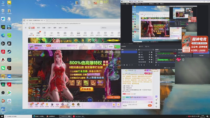
Task: Add a new scene in OBS scenes panel
Action: [x=122, y=65]
